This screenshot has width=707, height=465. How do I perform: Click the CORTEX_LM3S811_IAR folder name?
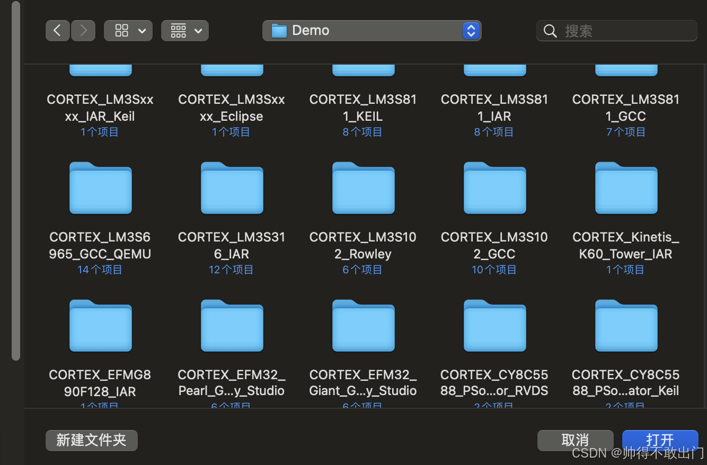[x=494, y=108]
